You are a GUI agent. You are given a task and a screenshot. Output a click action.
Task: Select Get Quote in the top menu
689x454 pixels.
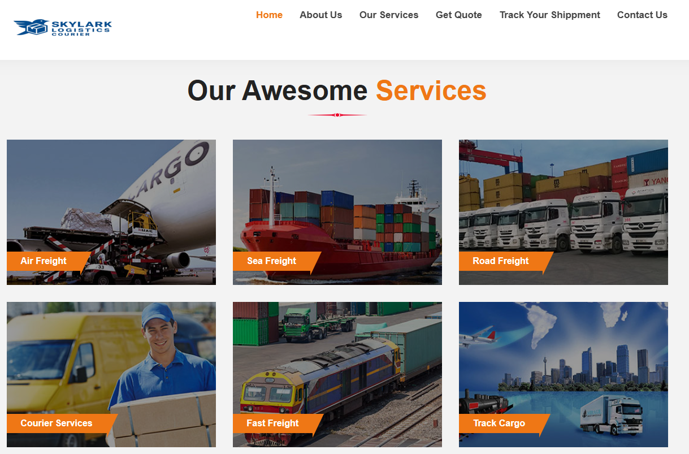click(x=459, y=15)
